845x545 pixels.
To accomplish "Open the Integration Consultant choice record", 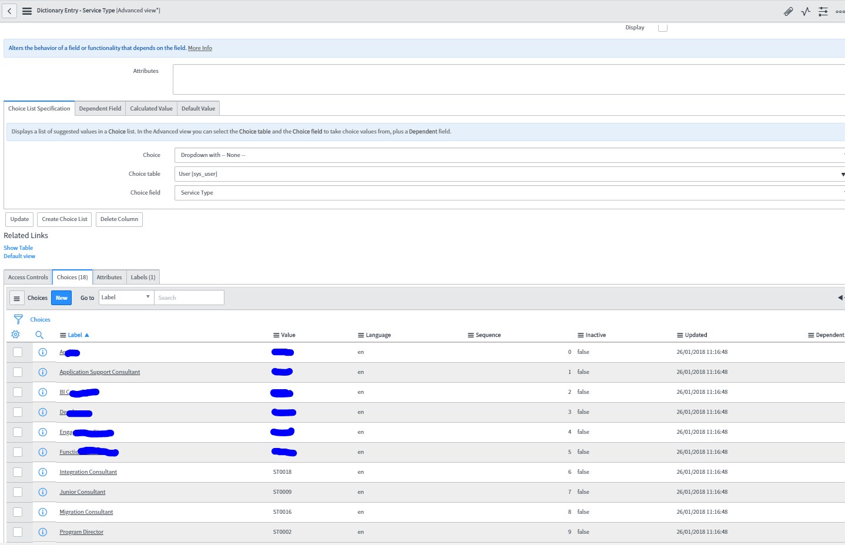I will [88, 472].
